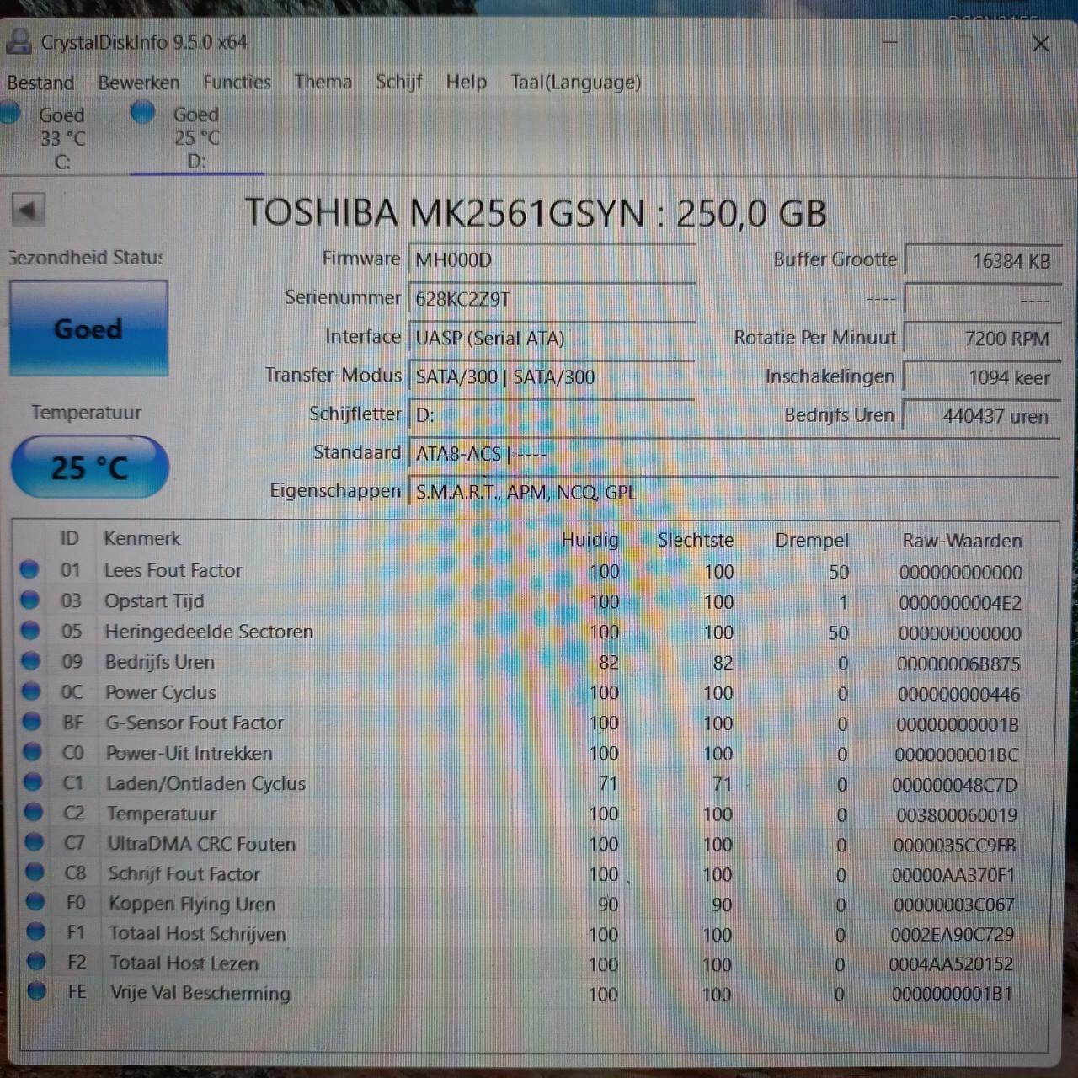The height and width of the screenshot is (1078, 1078).
Task: Click the status dot for Koppen Flying Uren
Action: click(x=35, y=902)
